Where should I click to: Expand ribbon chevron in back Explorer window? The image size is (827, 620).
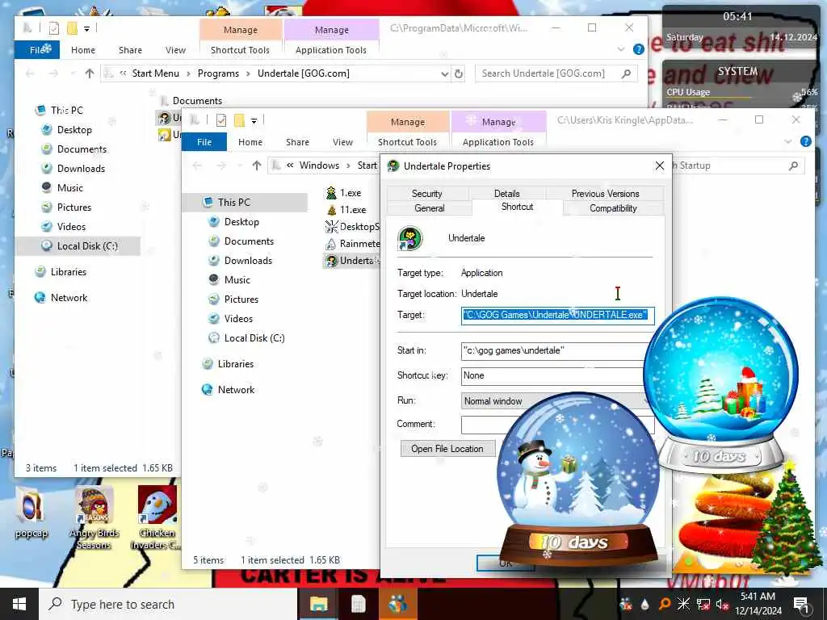pos(621,49)
